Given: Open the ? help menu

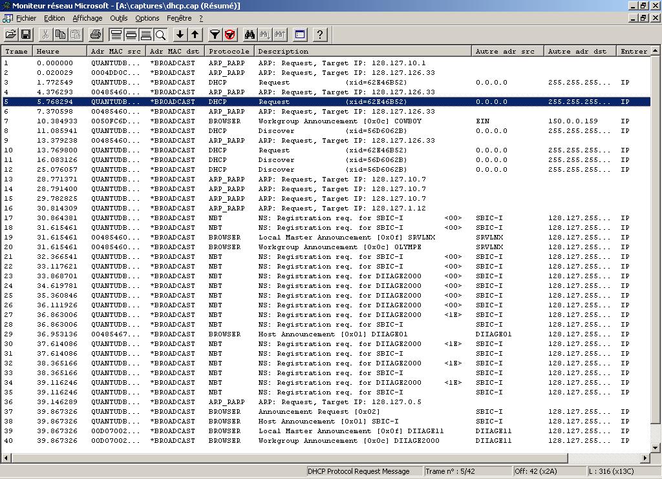Looking at the screenshot, I should (201, 18).
